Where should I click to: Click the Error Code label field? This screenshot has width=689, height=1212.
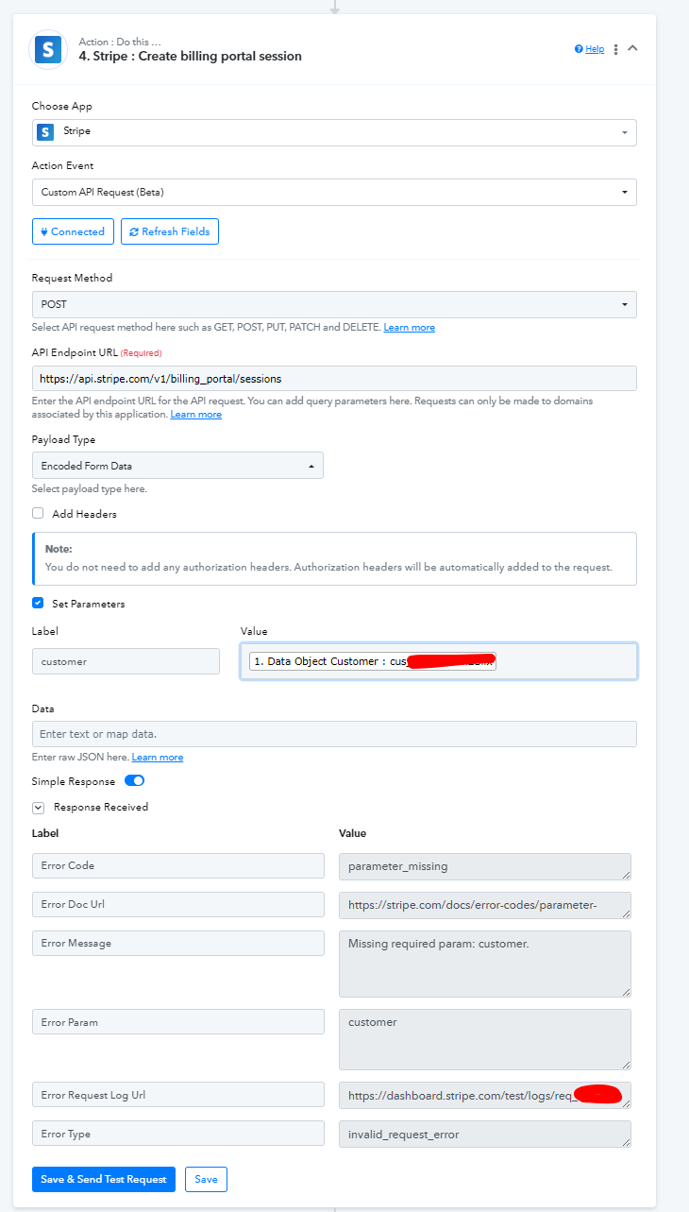pos(178,865)
